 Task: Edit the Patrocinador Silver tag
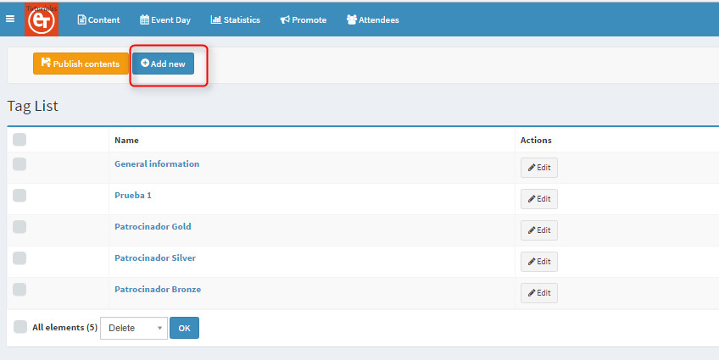[x=539, y=262]
